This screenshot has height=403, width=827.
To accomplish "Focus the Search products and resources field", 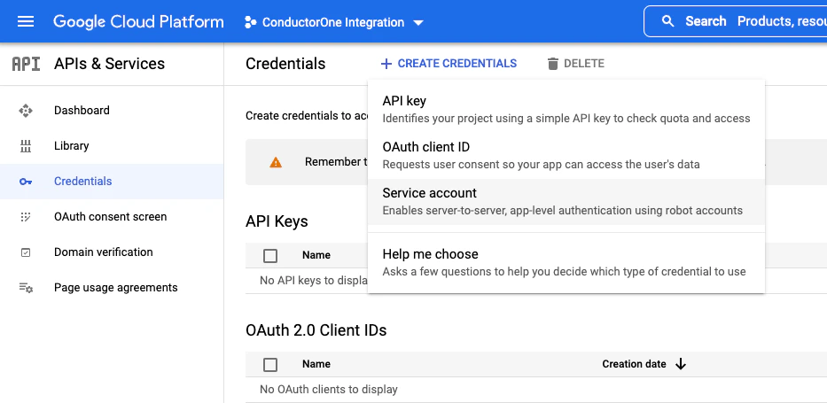I will tap(735, 21).
